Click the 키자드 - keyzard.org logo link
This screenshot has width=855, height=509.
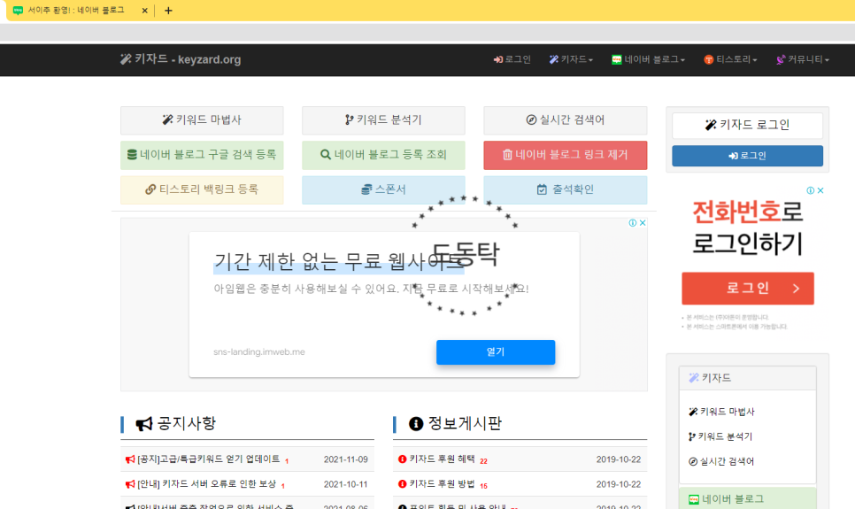point(181,59)
